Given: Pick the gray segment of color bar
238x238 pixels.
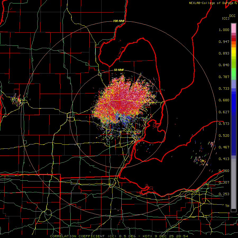Looking at the screenshot, I should click(234, 184).
